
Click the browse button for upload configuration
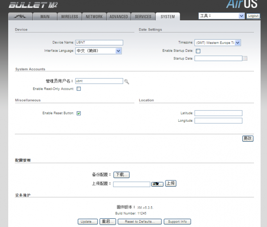pyautogui.click(x=157, y=184)
